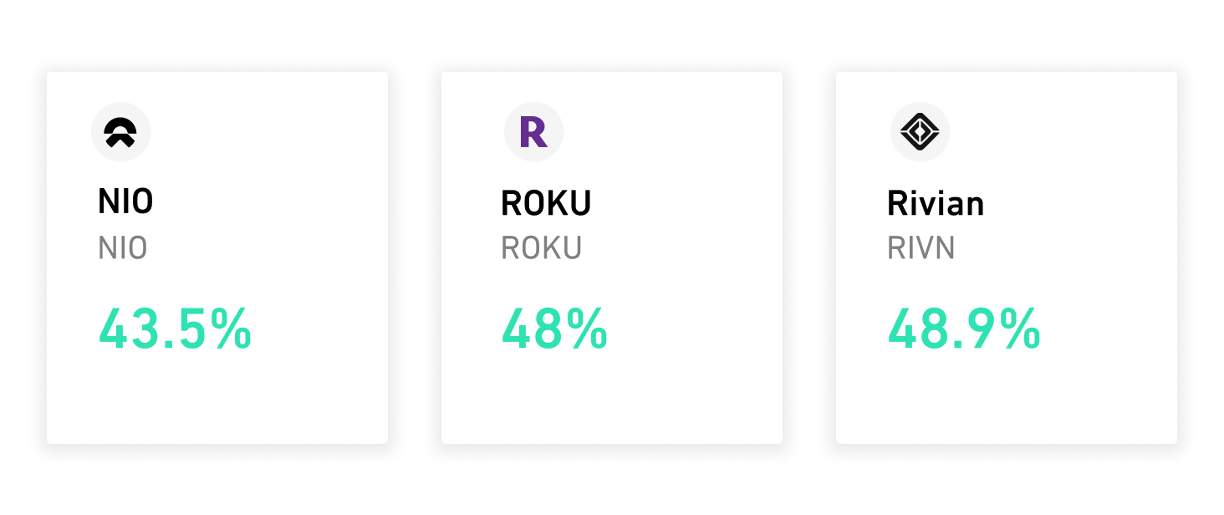Click the gap between NIO and ROKU cards
This screenshot has height=515, width=1224.
415,257
